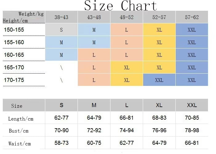
Task: Click the backslash cell in 165-170 row
Action: [x=61, y=67]
